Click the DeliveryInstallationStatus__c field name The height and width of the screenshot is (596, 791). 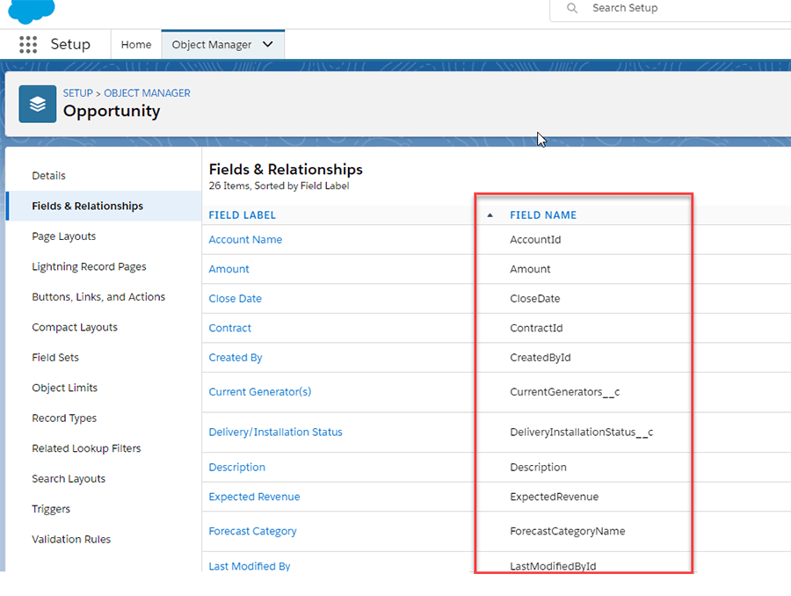click(581, 432)
